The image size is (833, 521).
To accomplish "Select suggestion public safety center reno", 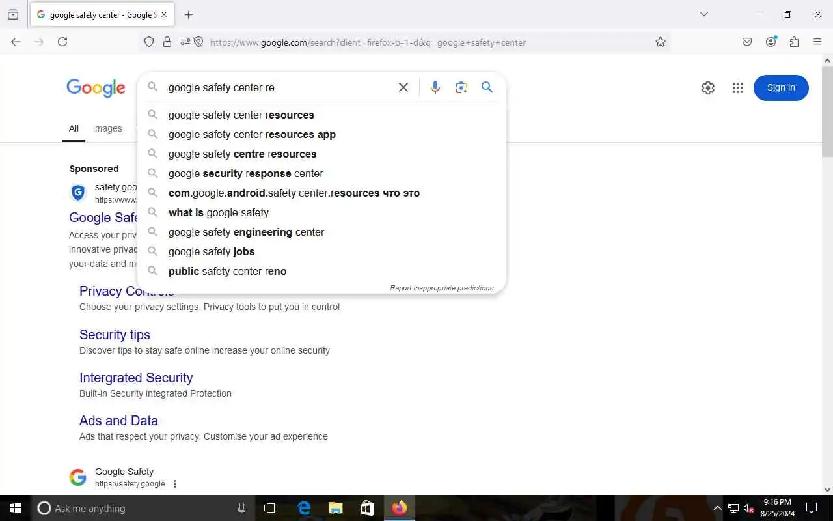I will tap(321, 271).
